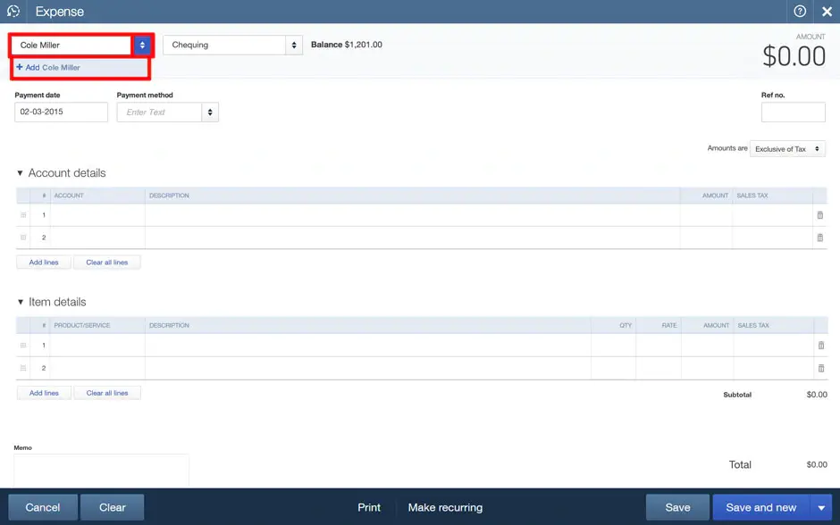Image resolution: width=840 pixels, height=525 pixels.
Task: Click the RATE column header
Action: 669,325
